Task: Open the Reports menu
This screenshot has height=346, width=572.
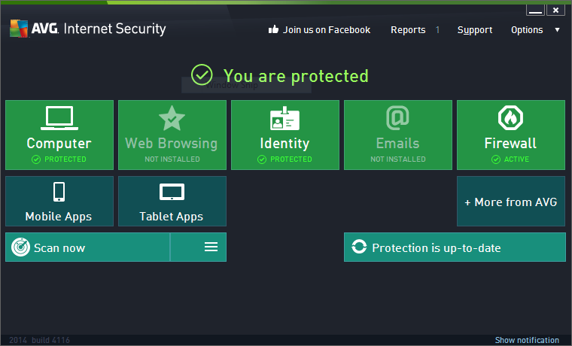Action: click(x=408, y=30)
